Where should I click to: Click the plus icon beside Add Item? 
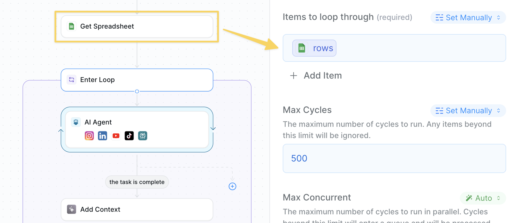point(294,76)
